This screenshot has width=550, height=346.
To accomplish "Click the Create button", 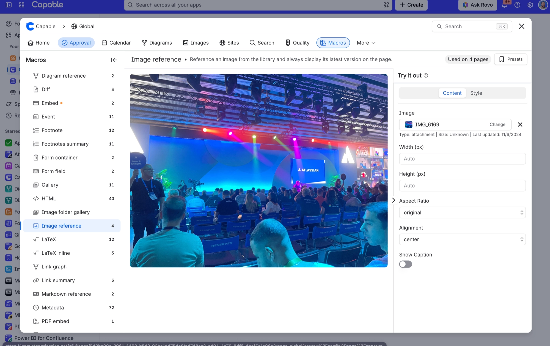I will pyautogui.click(x=411, y=5).
